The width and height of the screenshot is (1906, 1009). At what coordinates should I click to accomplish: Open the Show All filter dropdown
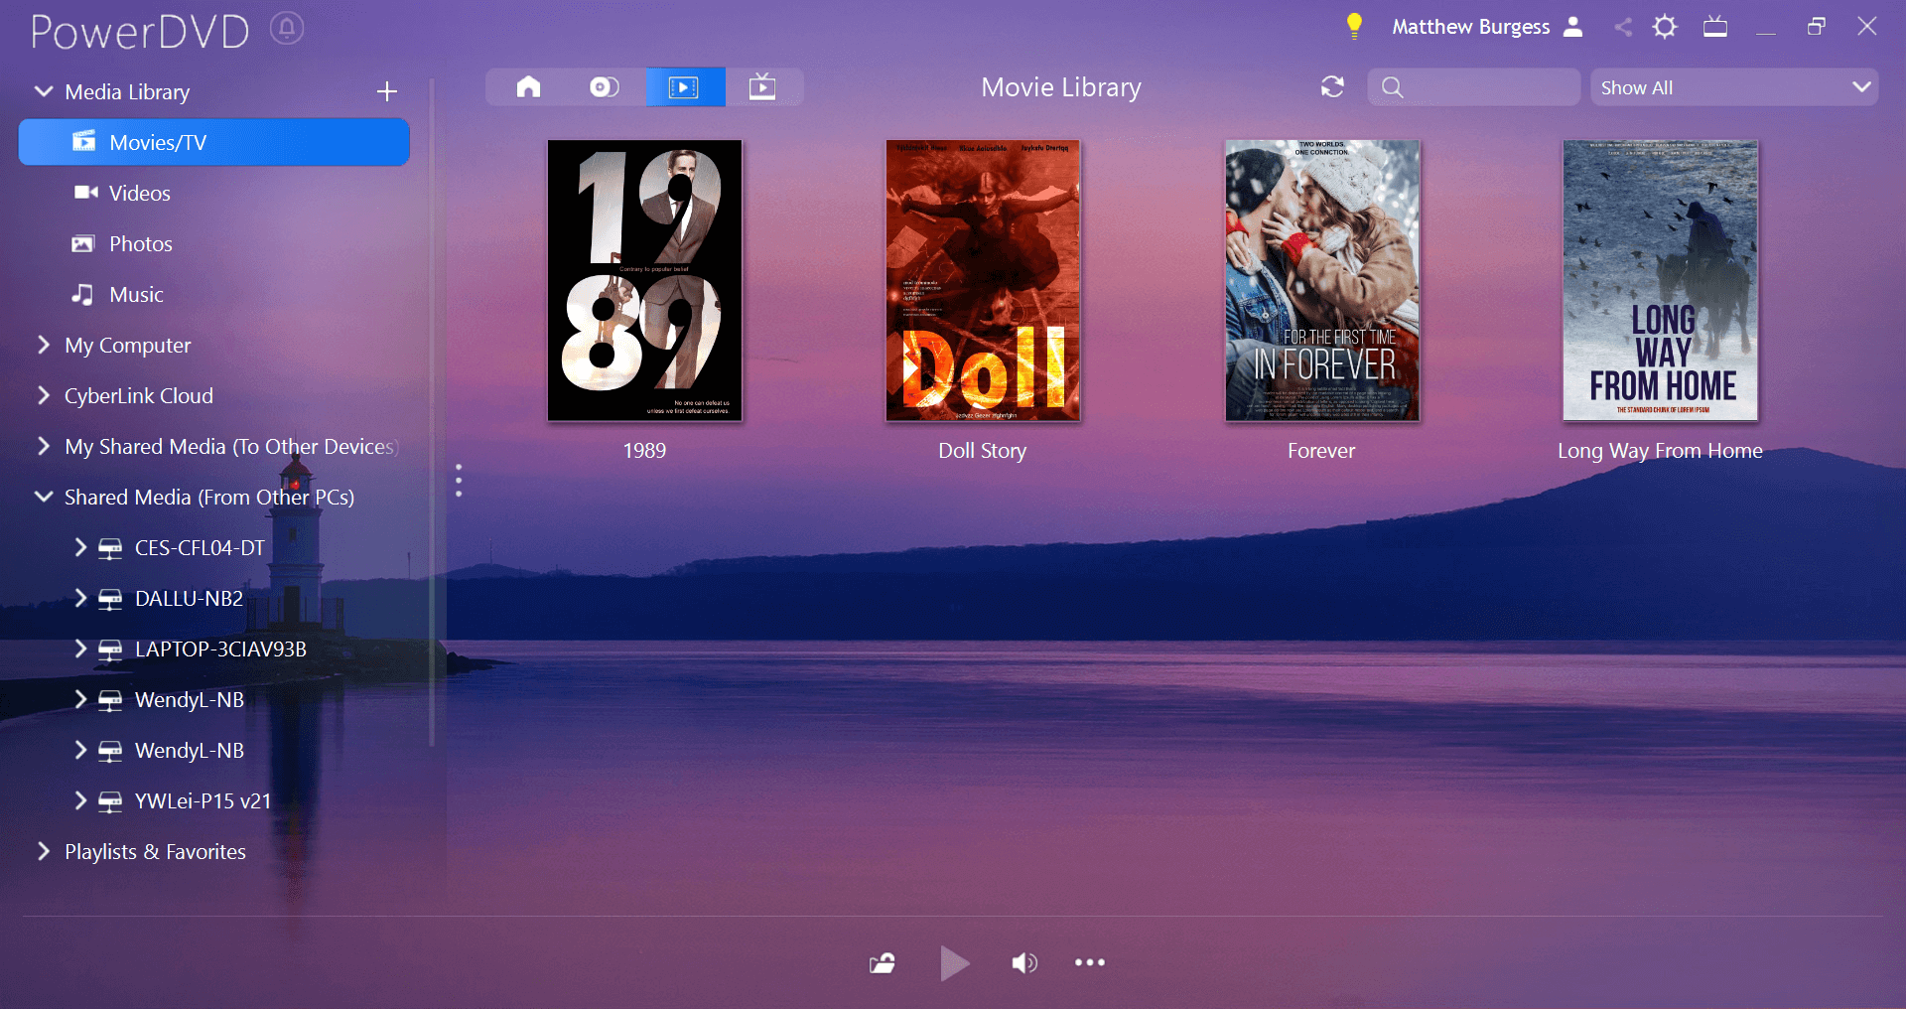coord(1734,87)
